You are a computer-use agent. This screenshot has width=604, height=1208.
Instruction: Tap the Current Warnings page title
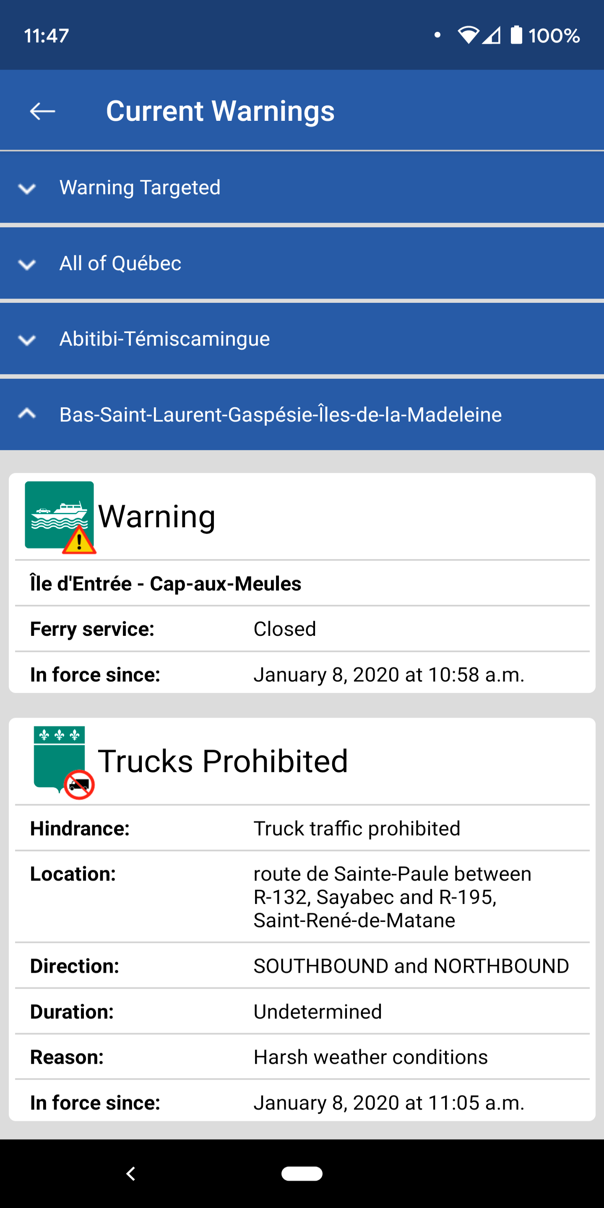point(220,111)
